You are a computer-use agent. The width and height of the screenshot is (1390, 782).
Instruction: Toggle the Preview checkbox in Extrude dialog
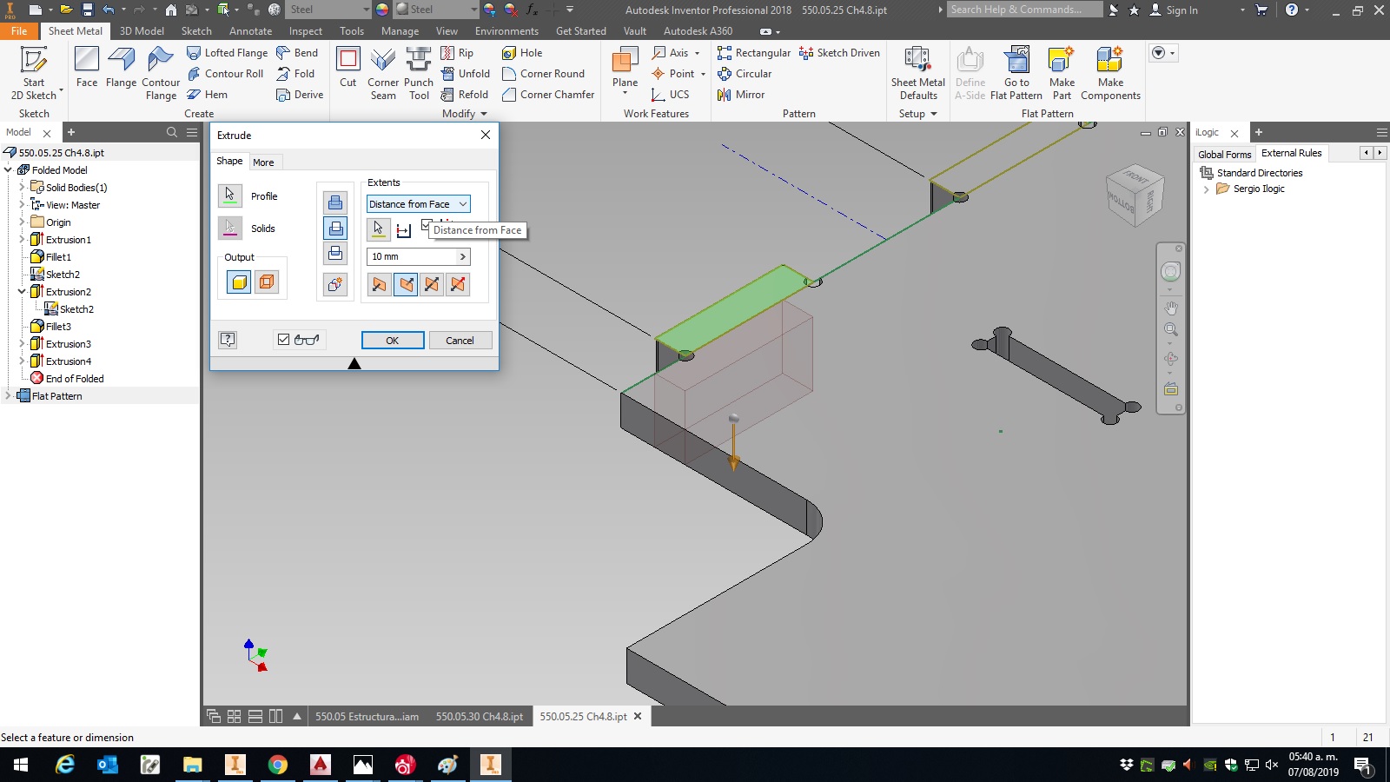click(x=282, y=339)
